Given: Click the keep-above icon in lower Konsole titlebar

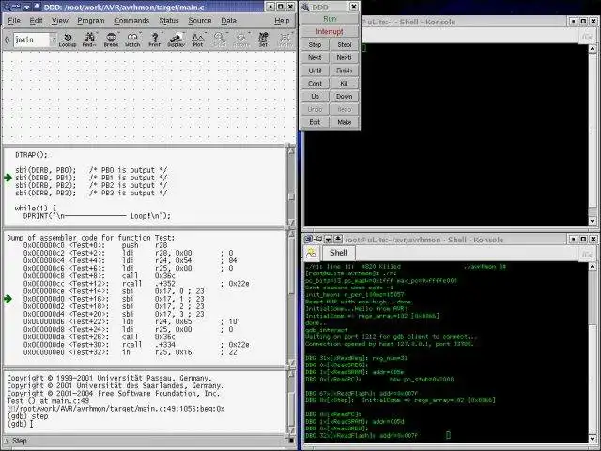Looking at the screenshot, I should click(338, 240).
